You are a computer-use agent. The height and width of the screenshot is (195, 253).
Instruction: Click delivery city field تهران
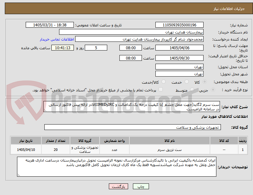179,74
